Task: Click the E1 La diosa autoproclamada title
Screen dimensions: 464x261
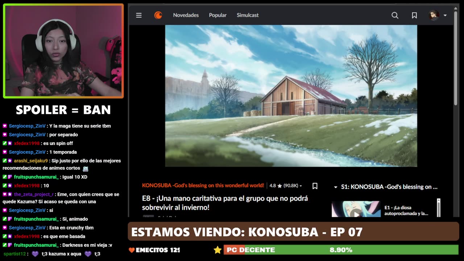Action: point(406,211)
